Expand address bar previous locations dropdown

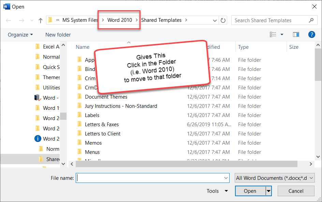(215, 20)
